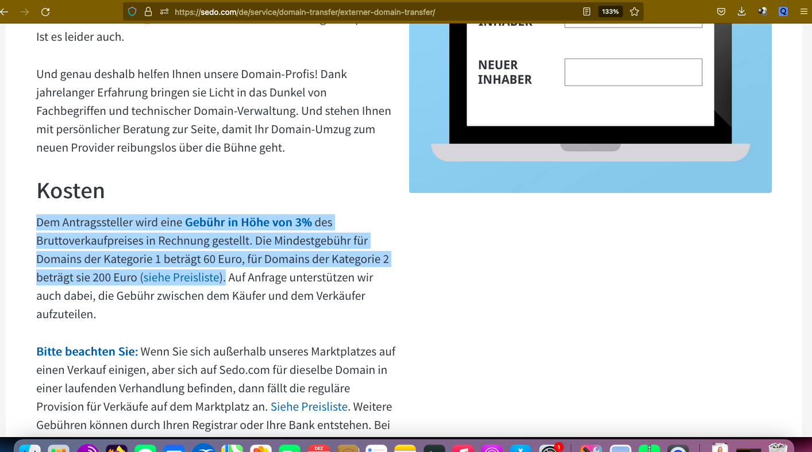Click the NEUER INHABER input box
812x452 pixels.
(x=633, y=72)
